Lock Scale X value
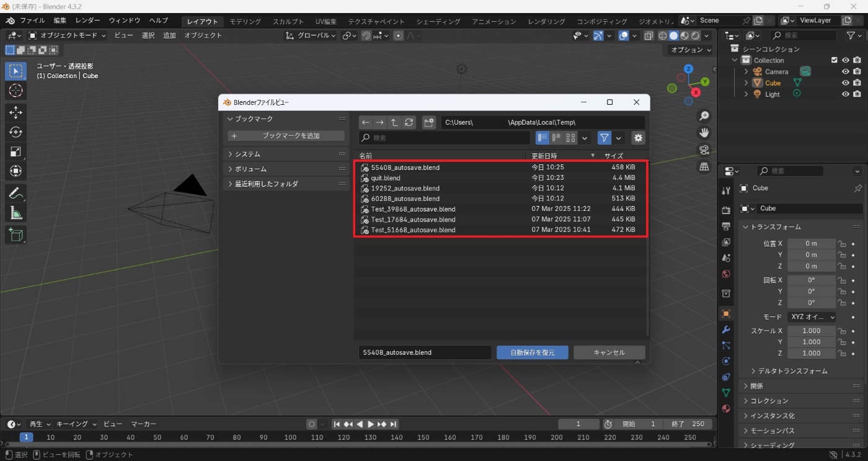The image size is (868, 461). [842, 331]
